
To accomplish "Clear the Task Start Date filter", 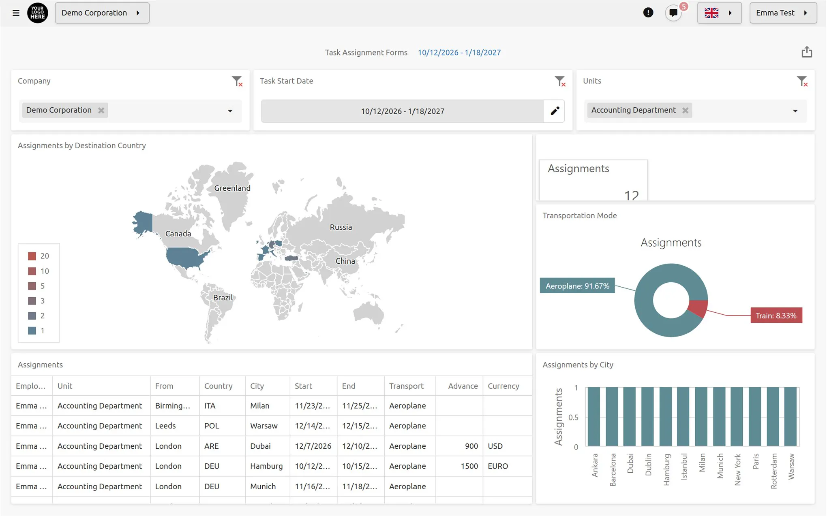I will [x=560, y=81].
